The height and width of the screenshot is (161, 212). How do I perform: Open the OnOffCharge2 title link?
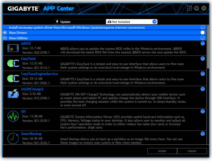click(32, 89)
